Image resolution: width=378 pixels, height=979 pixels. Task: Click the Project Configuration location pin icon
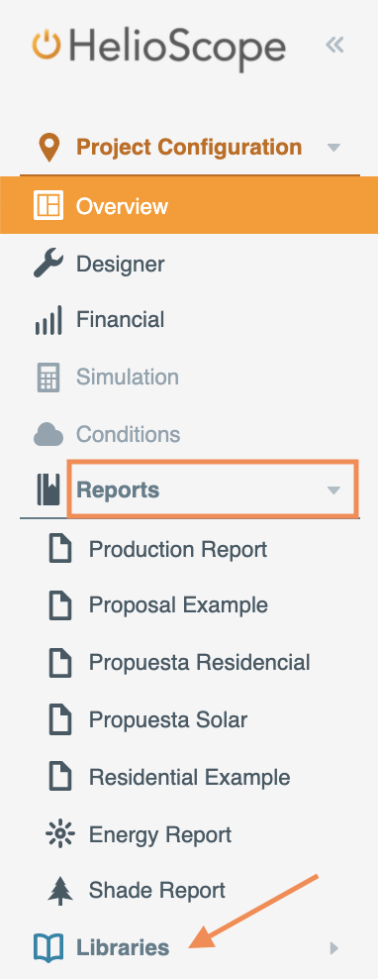[x=48, y=148]
